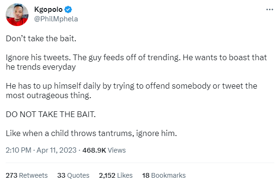Viewport: 279px width, 182px height.
Task: Click the blue verified badge next to Kgopolo
Action: (x=68, y=9)
